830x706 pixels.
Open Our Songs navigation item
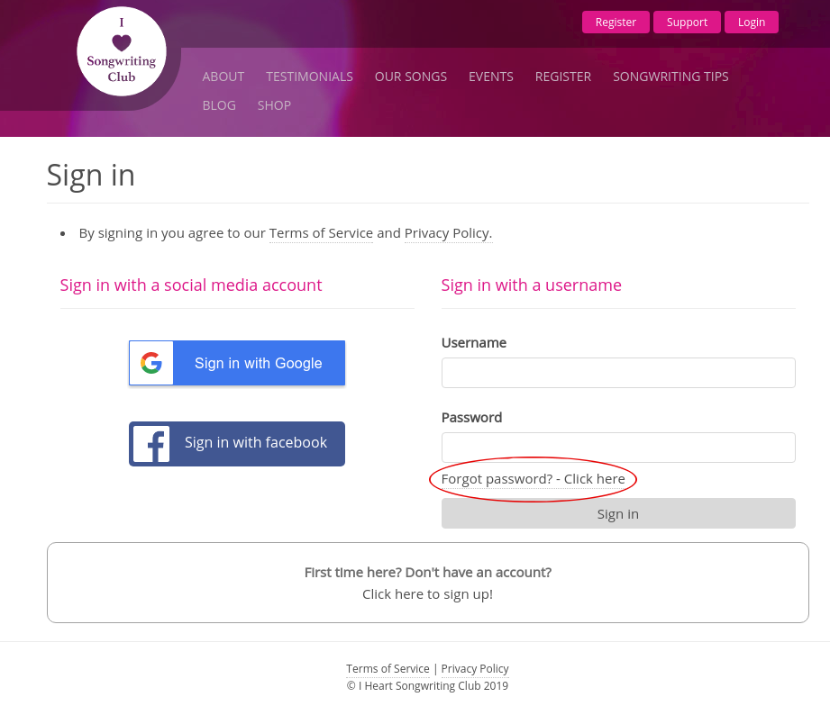[411, 77]
